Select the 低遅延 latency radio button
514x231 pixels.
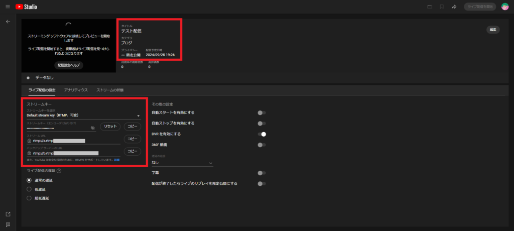coord(29,189)
